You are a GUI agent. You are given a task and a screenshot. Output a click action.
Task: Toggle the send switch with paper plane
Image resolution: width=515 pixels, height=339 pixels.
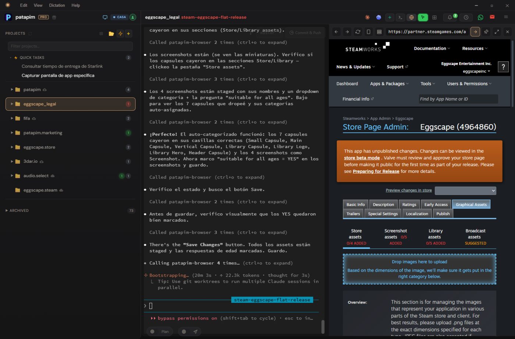pyautogui.click(x=184, y=332)
